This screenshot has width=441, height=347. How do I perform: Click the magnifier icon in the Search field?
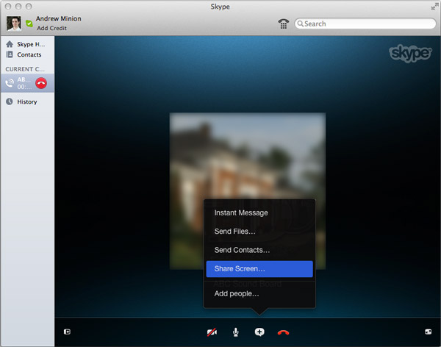click(x=300, y=24)
